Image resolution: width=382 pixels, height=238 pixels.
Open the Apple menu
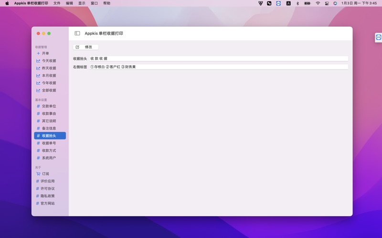pyautogui.click(x=7, y=3)
